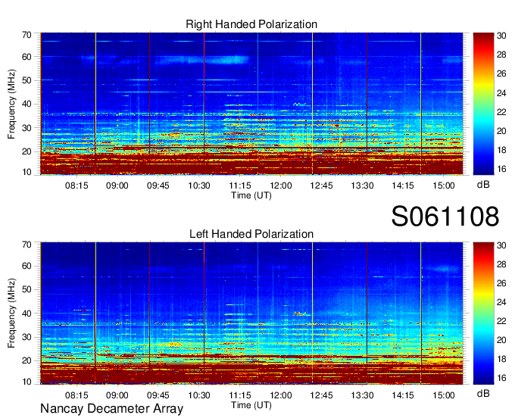Click the S061108 date label
515x418 pixels.
[445, 217]
